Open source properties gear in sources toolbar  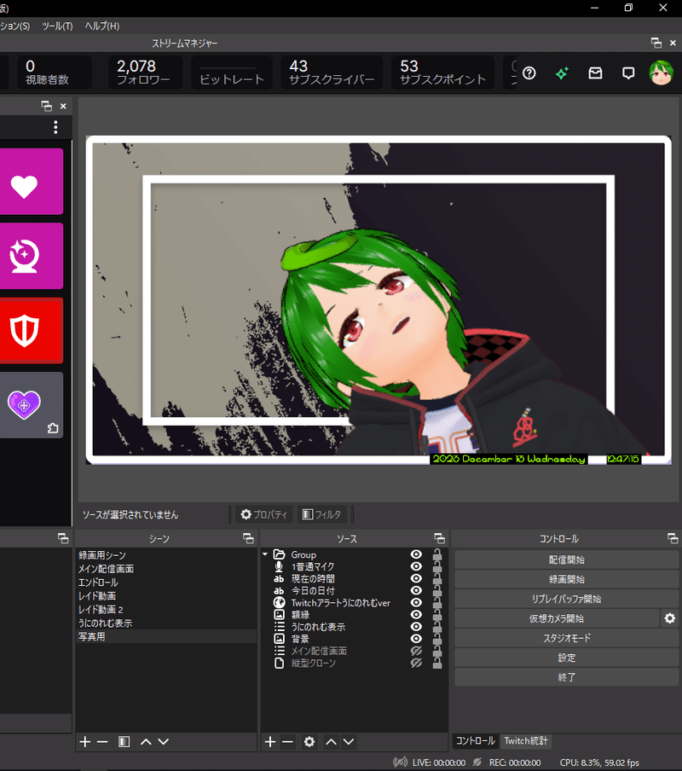(x=309, y=741)
